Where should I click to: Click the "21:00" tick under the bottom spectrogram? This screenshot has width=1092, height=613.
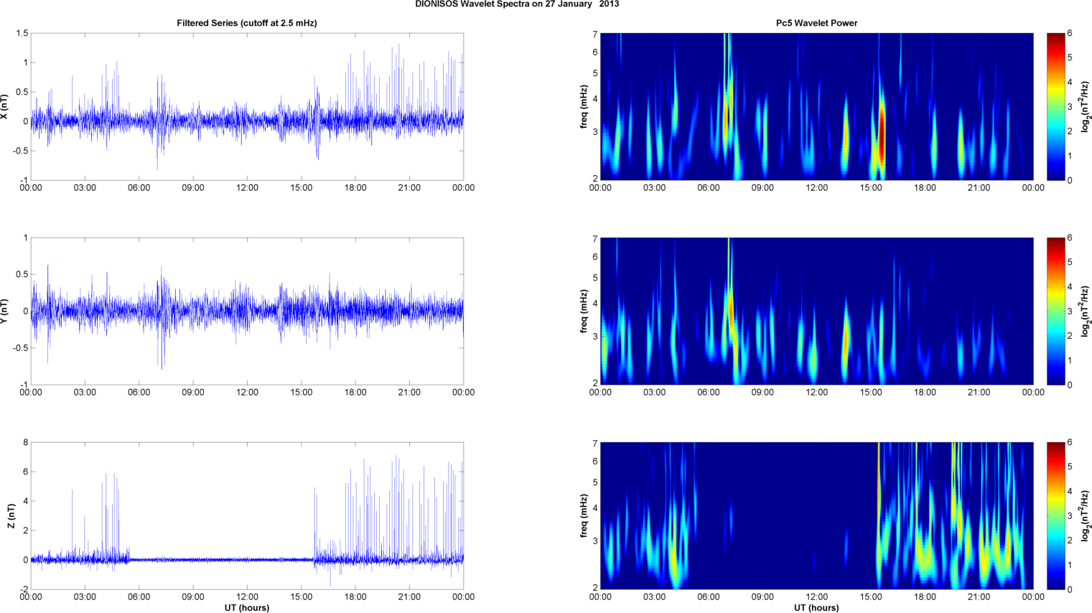coord(979,597)
